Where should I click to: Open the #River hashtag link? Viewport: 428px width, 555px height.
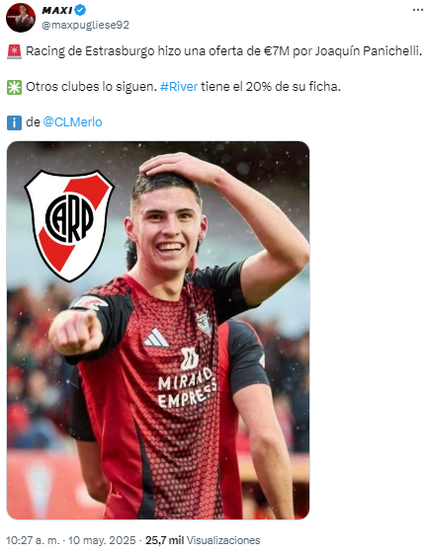pos(179,86)
